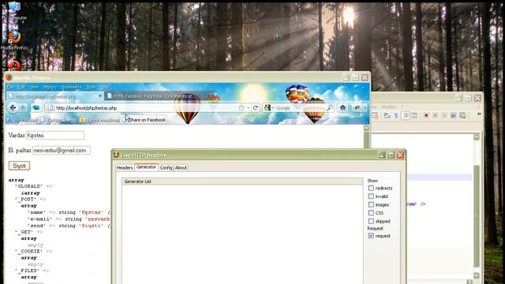The width and height of the screenshot is (505, 284).
Task: Click the add-on icon next to Home
Action: coord(357,108)
